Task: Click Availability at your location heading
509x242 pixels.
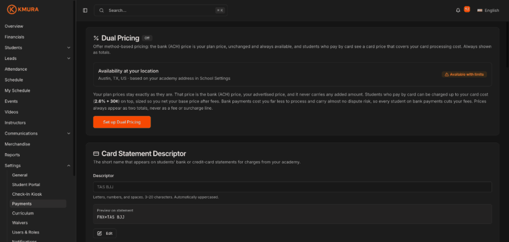Action: tap(128, 71)
